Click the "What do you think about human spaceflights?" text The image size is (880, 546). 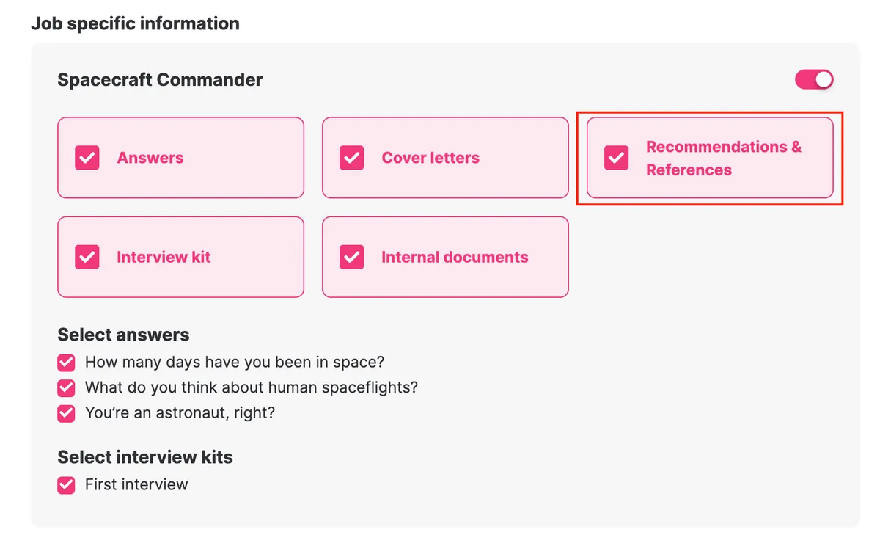point(251,387)
